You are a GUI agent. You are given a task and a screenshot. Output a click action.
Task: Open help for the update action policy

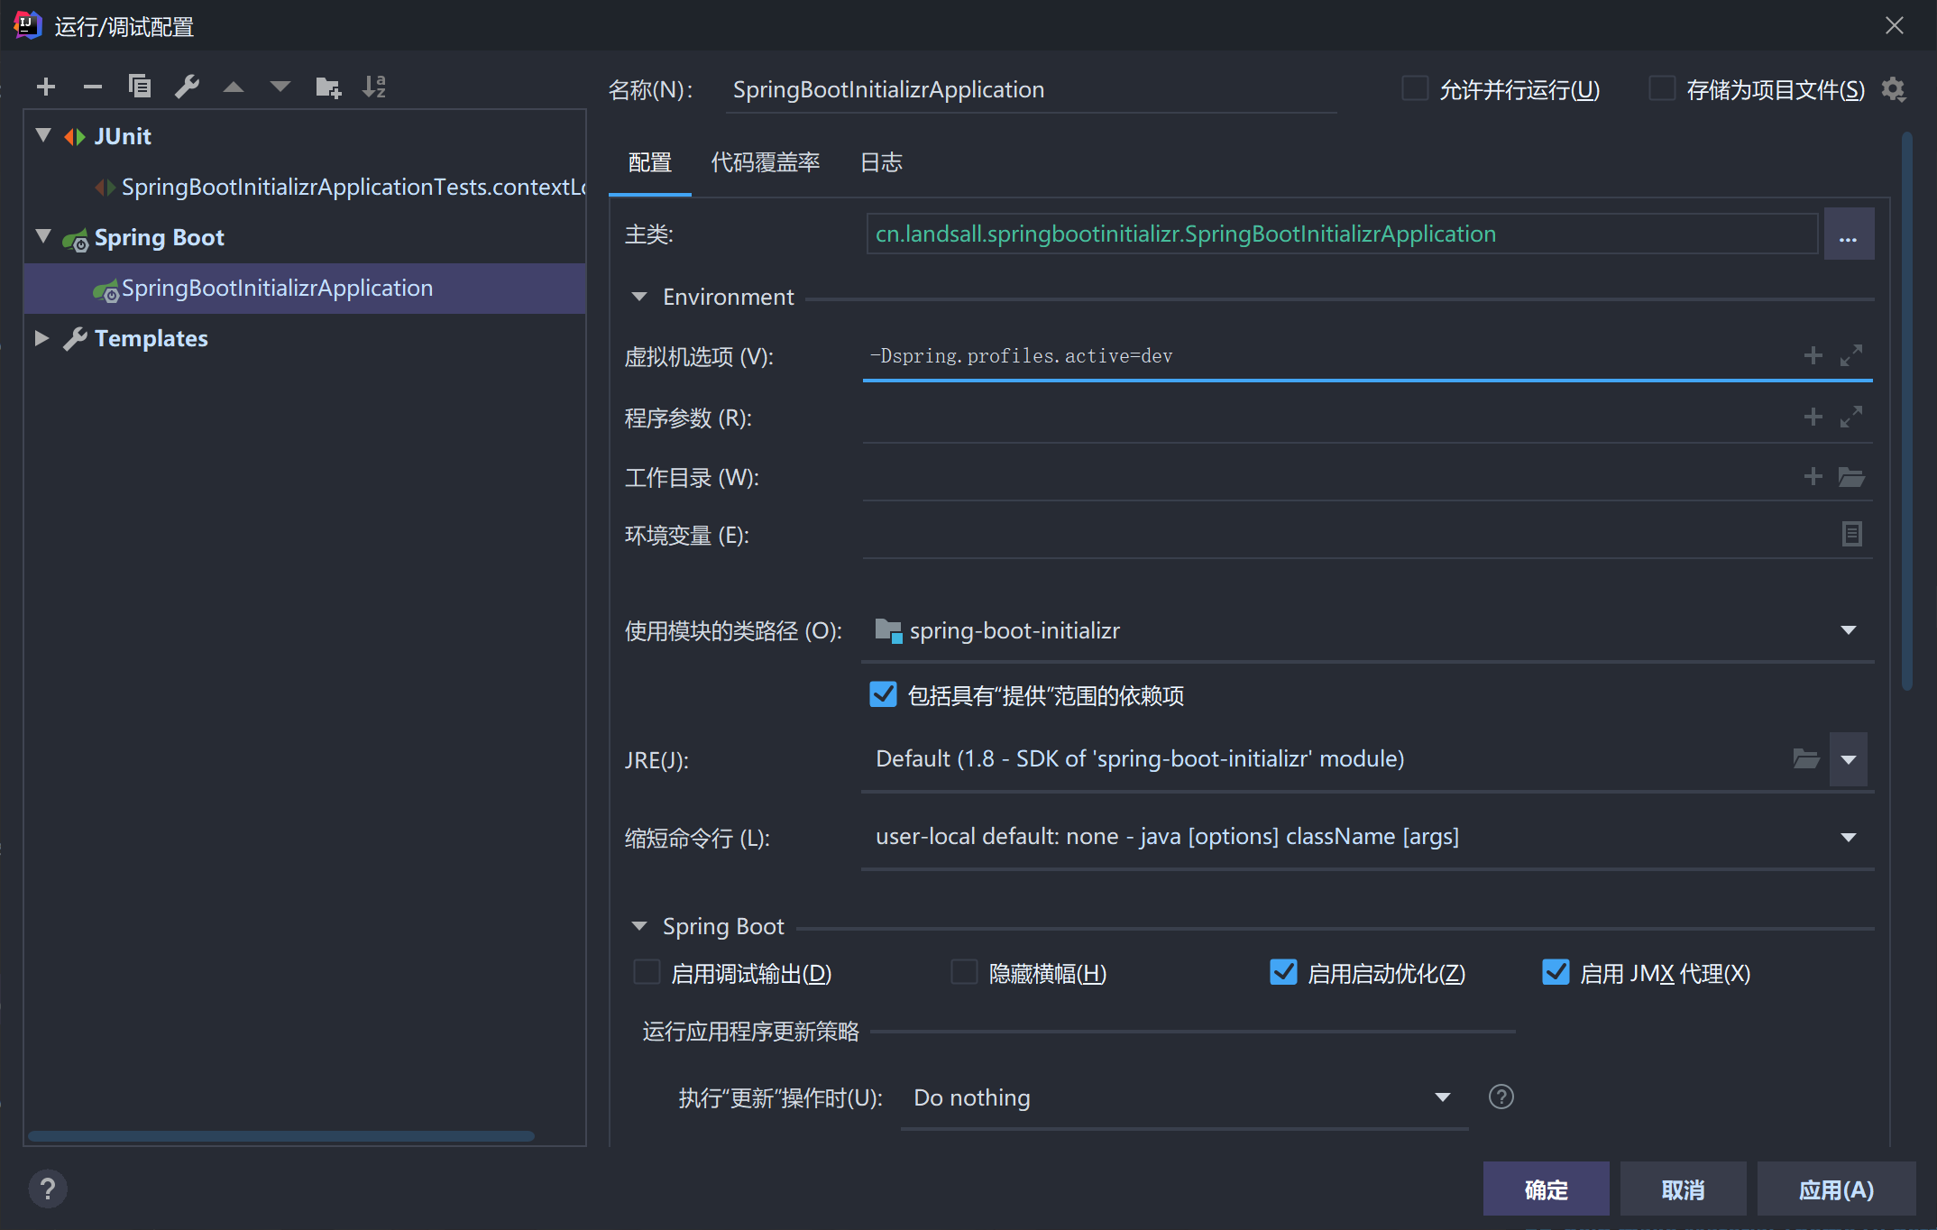(x=1501, y=1097)
